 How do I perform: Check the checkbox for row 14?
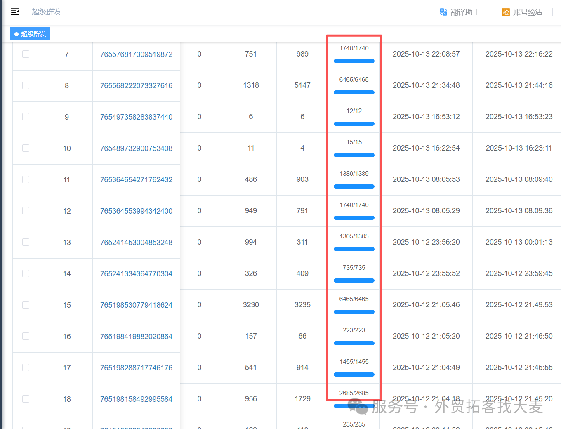pos(26,273)
